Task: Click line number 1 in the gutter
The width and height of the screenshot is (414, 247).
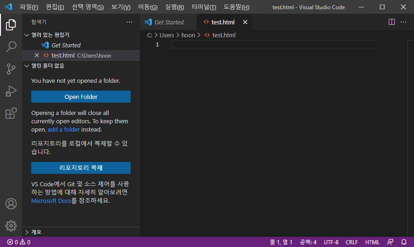Action: (x=157, y=45)
